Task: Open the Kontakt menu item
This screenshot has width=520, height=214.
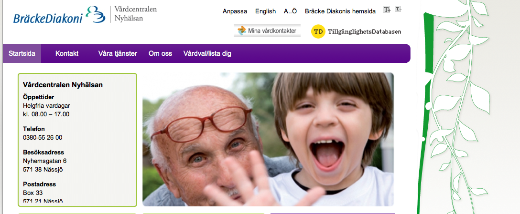Action: click(x=67, y=53)
